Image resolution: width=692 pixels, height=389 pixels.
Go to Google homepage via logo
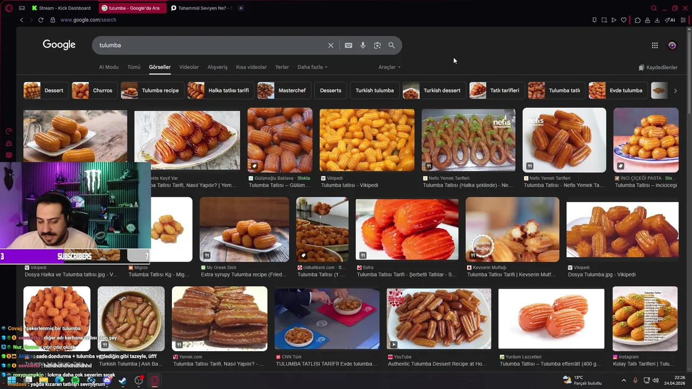tap(59, 45)
